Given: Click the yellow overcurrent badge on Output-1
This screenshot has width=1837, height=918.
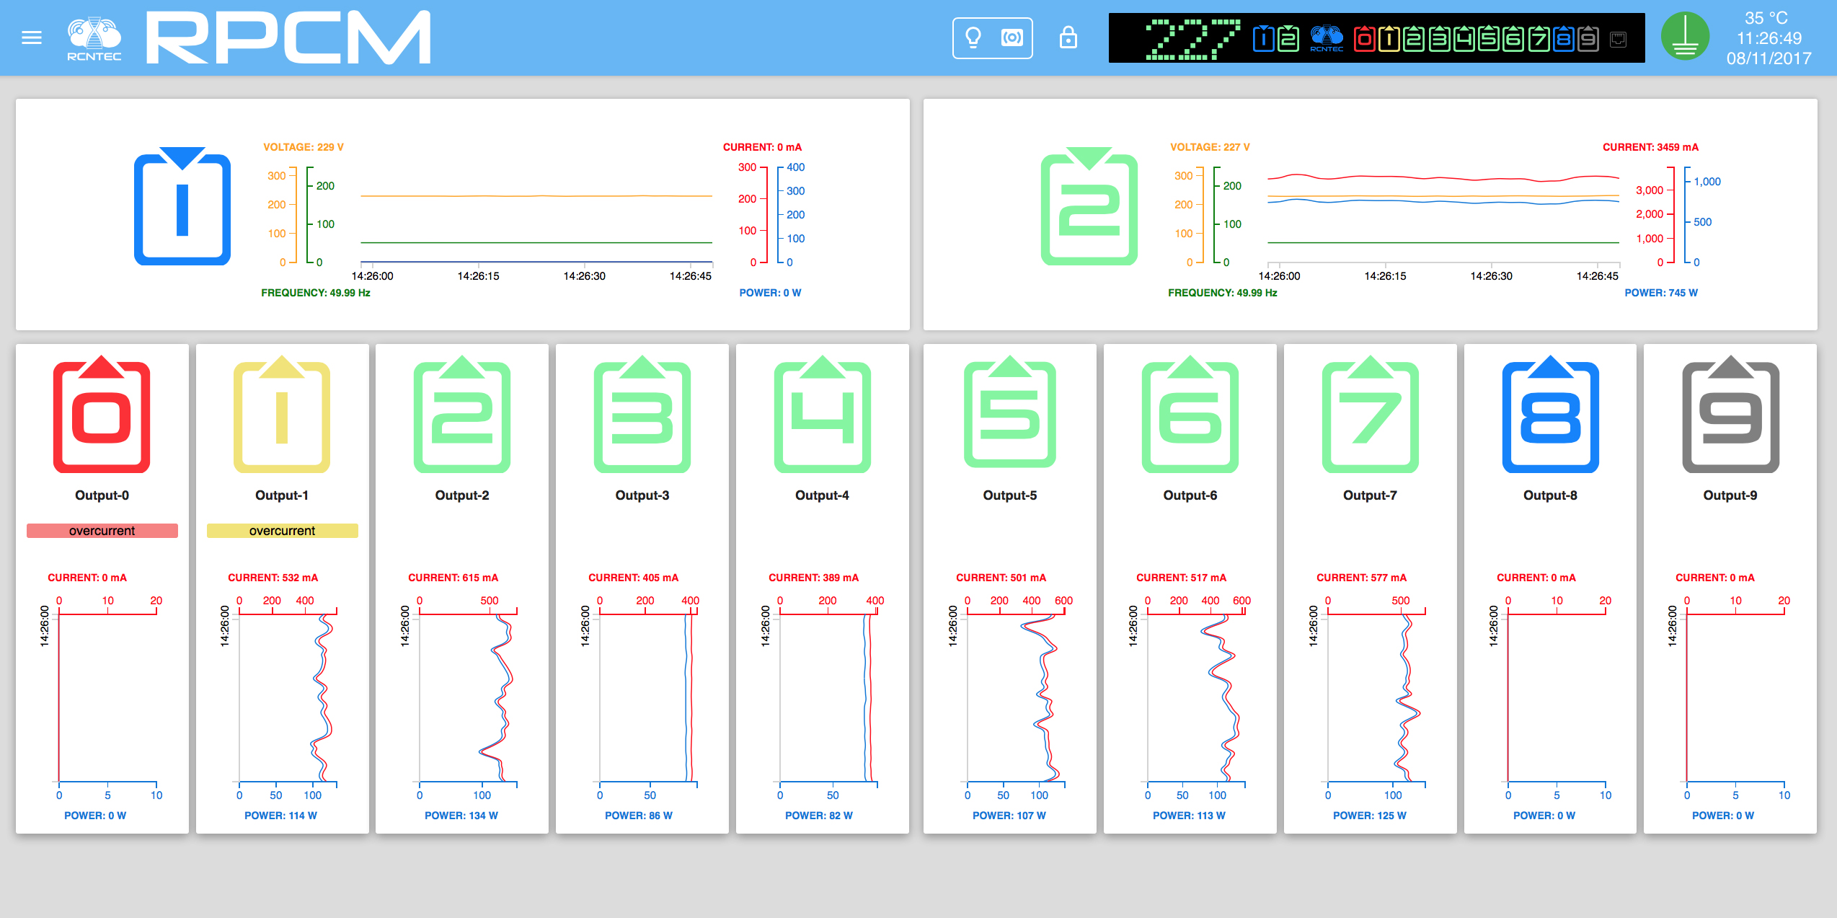Looking at the screenshot, I should (x=283, y=531).
